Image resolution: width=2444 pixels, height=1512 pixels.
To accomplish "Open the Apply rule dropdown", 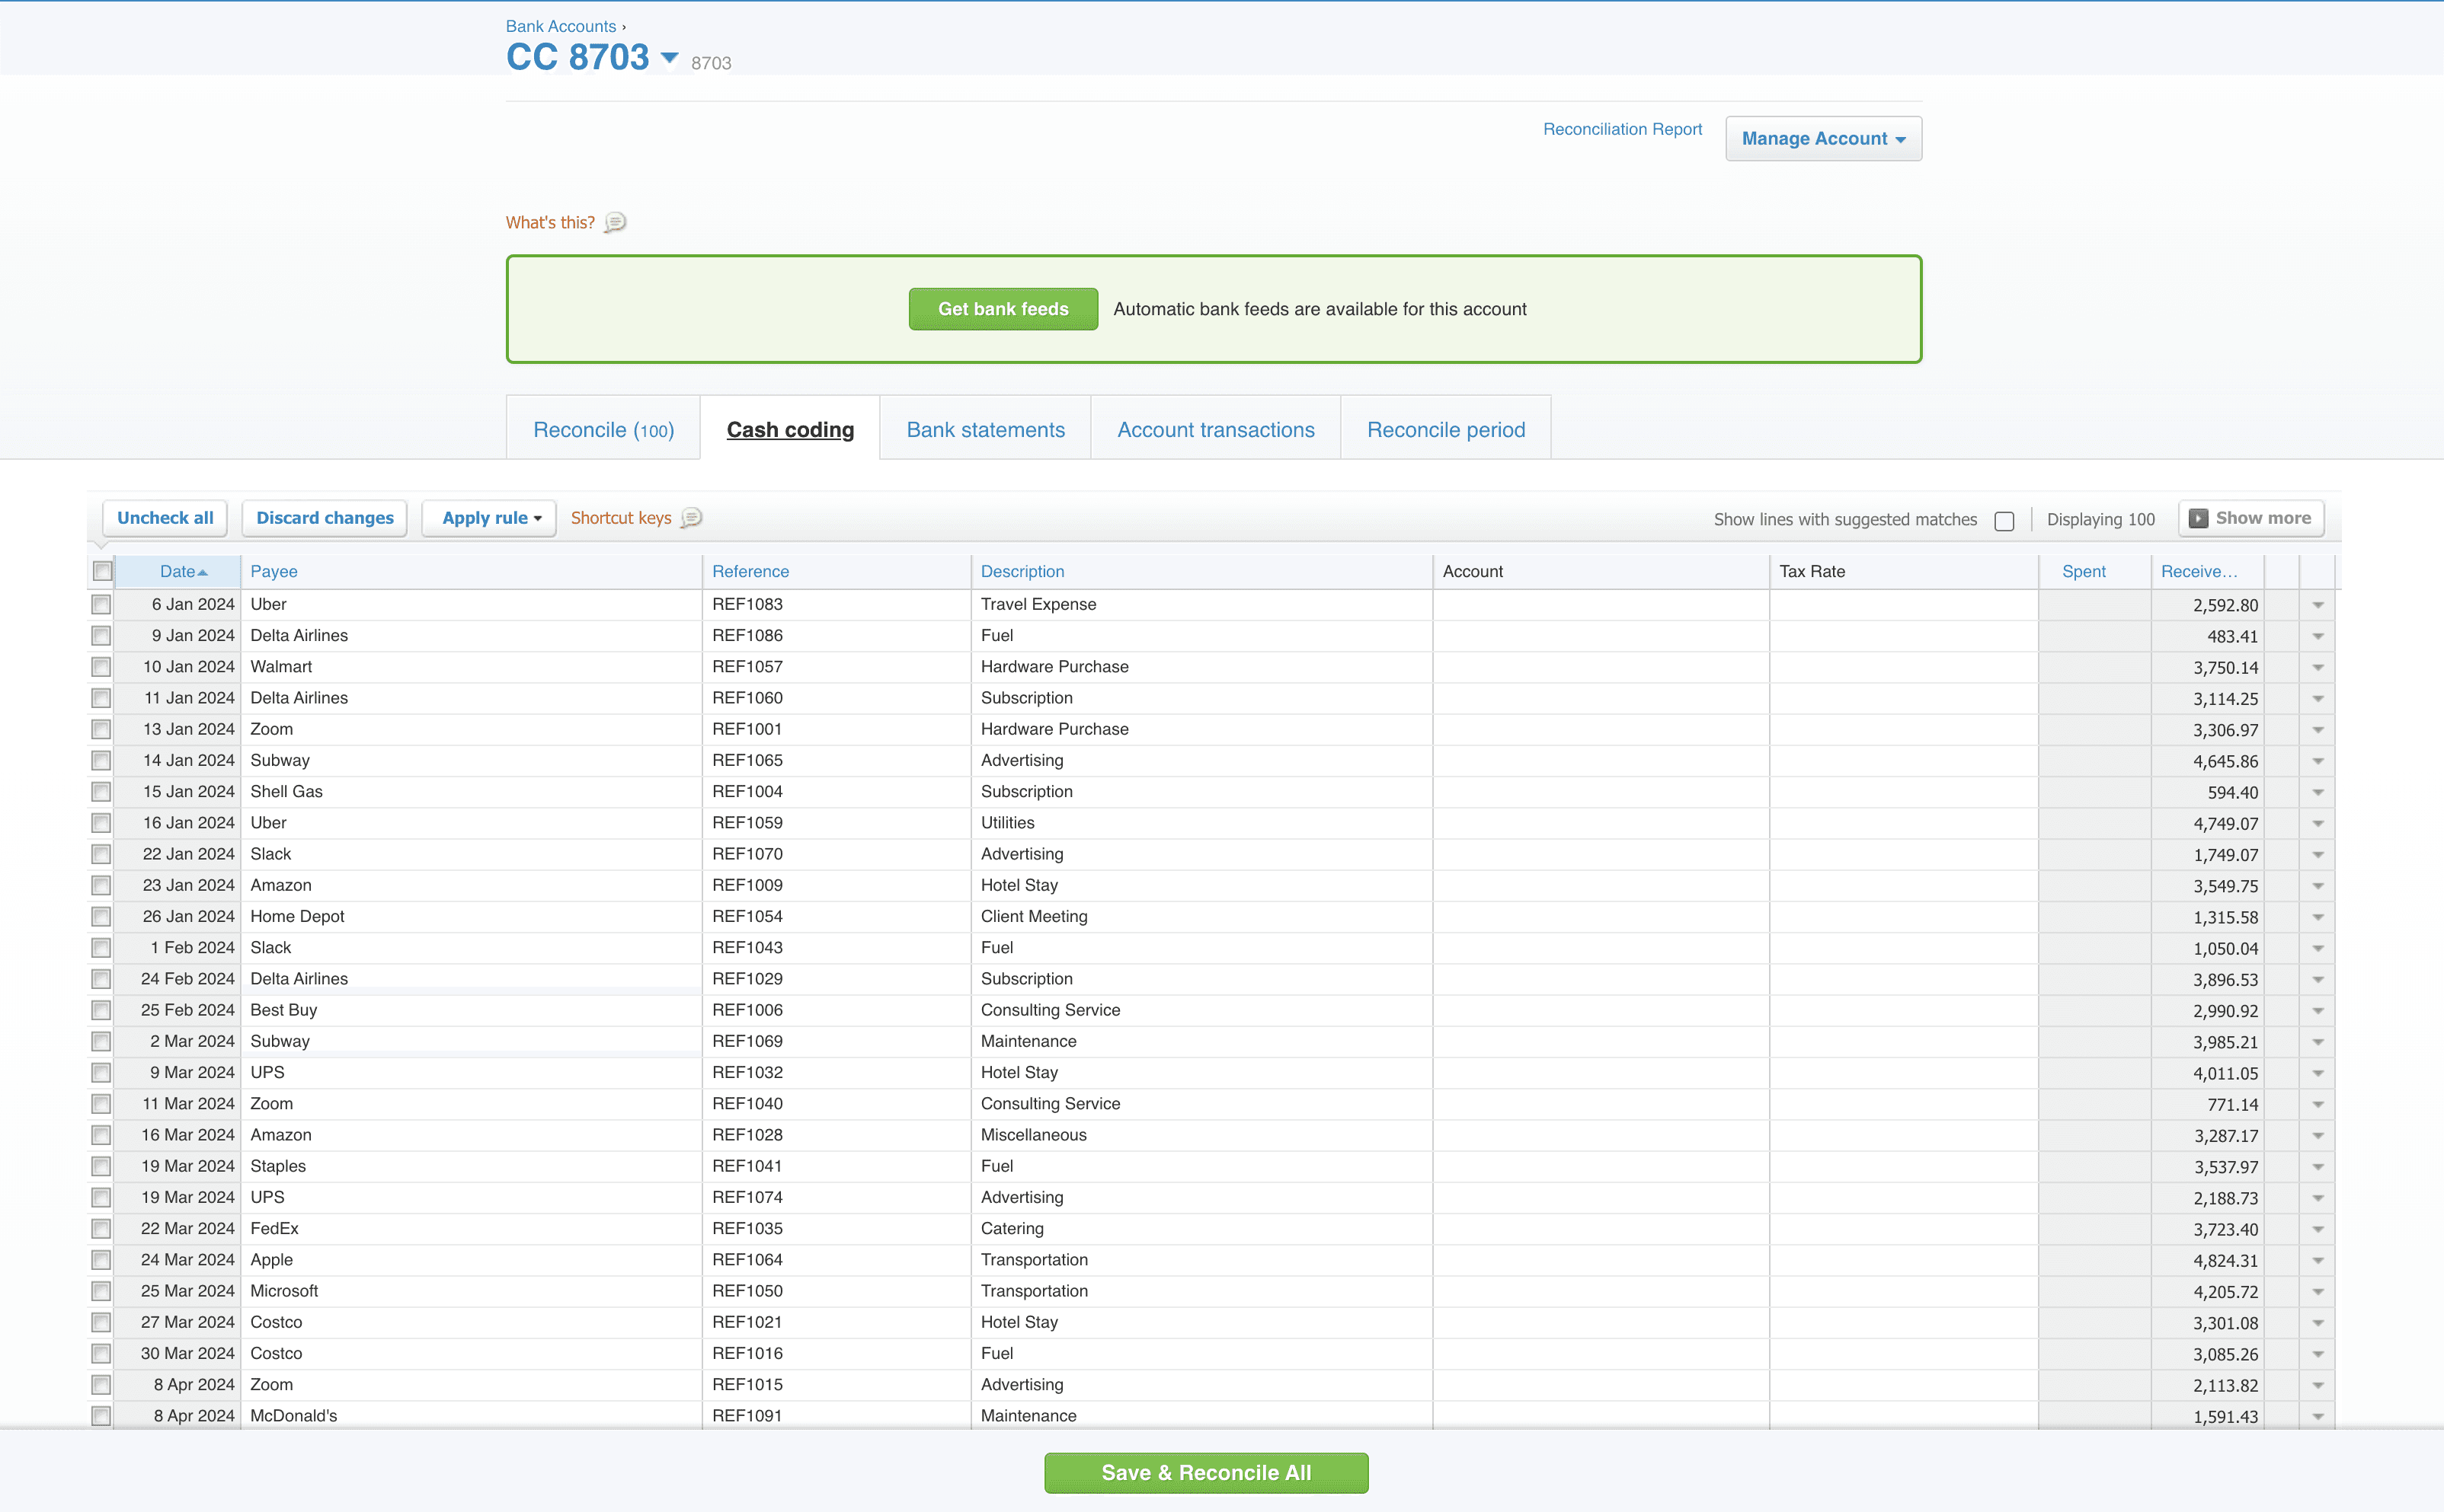I will pyautogui.click(x=490, y=518).
